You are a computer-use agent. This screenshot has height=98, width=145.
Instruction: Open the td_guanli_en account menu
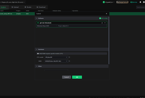coord(108,2)
